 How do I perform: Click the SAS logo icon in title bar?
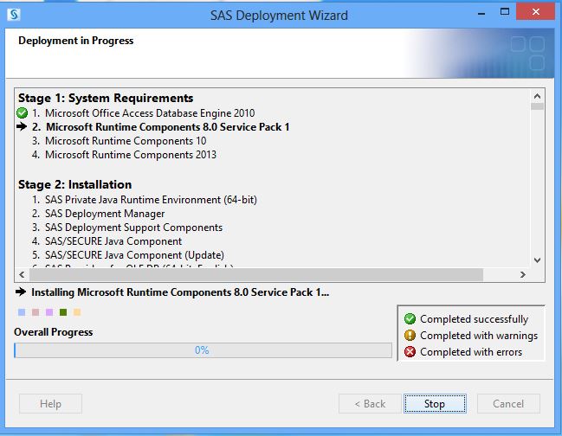point(14,15)
